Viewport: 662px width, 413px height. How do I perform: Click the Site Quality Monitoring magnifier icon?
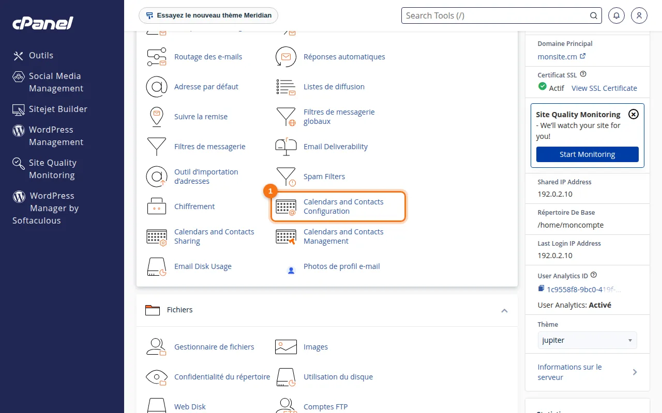19,164
